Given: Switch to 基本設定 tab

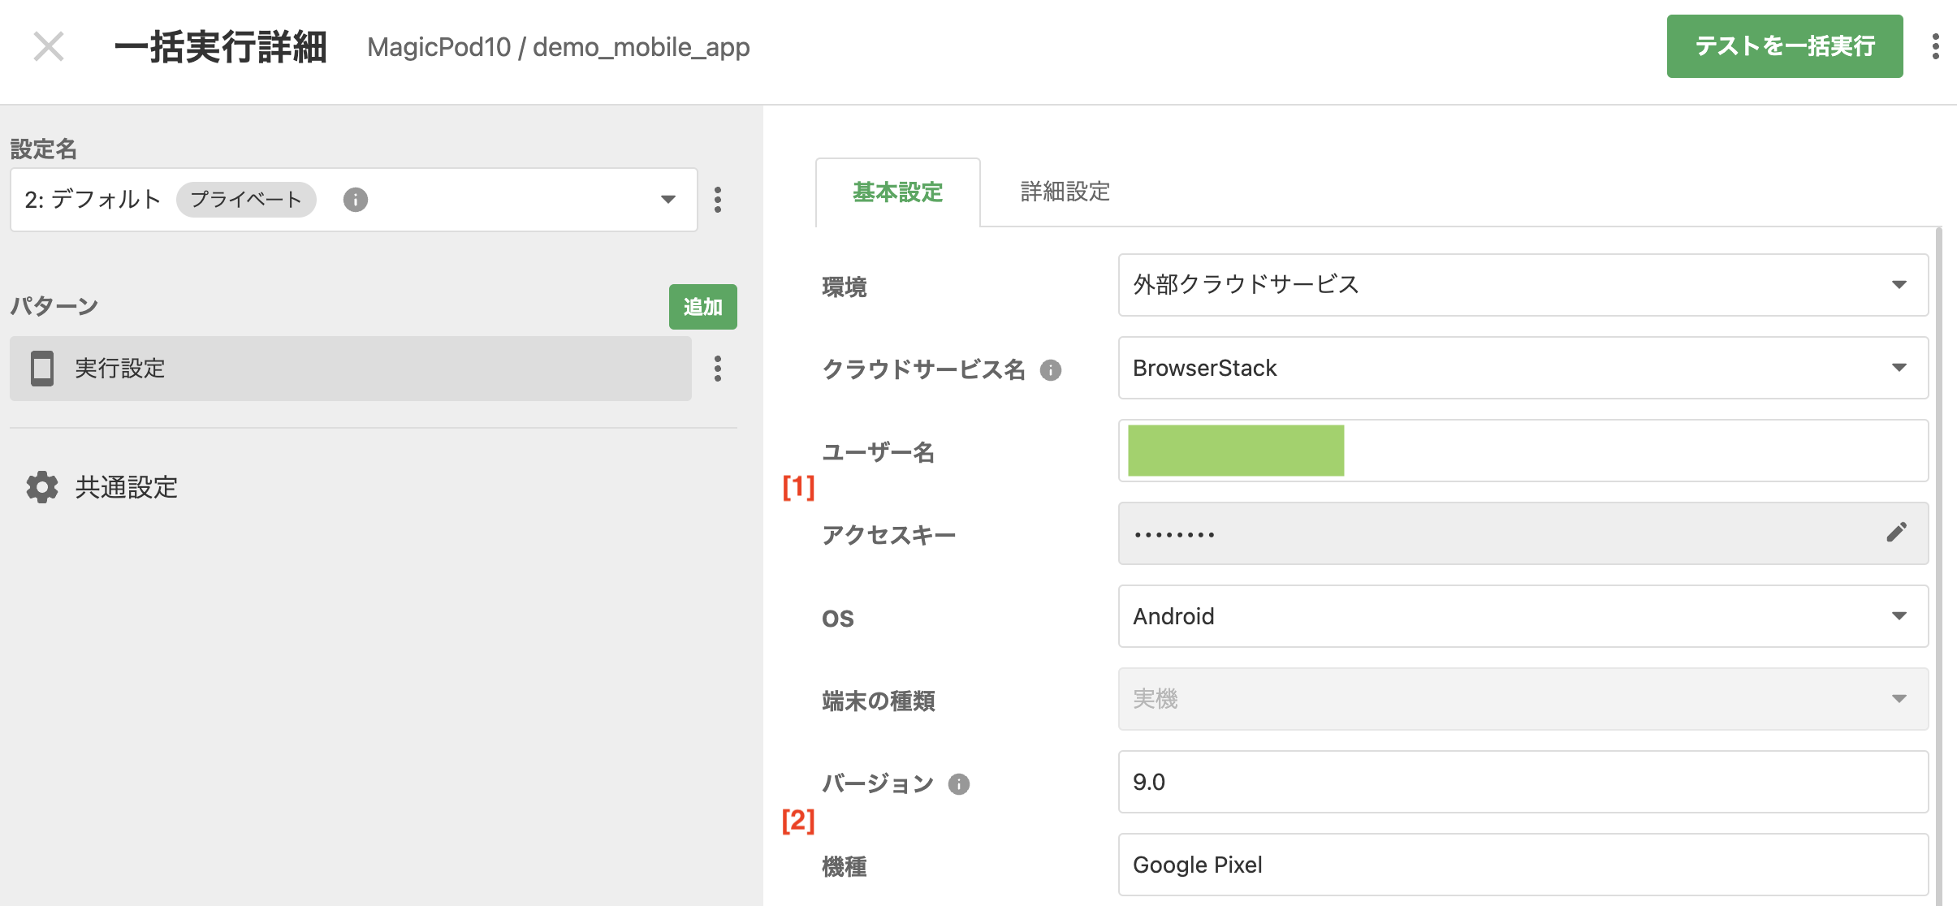Looking at the screenshot, I should tap(898, 192).
